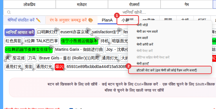This screenshot has height=109, width=216.
Task: Play the eusent亦霖京城 sound
Action: coord(75,32)
